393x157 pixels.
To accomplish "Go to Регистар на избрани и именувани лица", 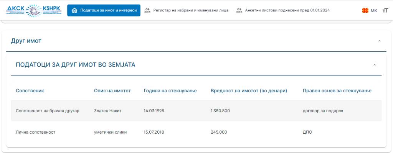I will click(x=191, y=10).
